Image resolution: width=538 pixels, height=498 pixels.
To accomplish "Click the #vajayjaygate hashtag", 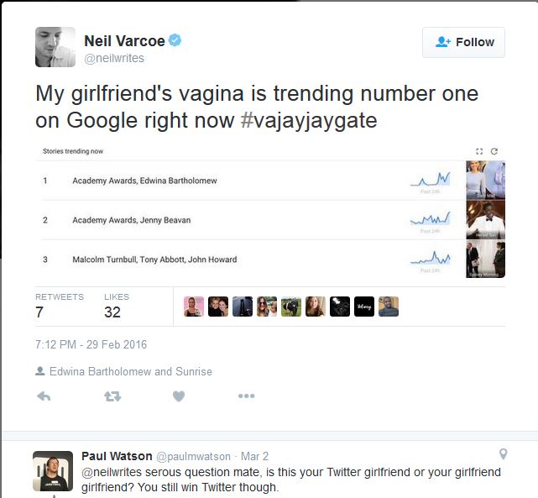I will click(308, 120).
